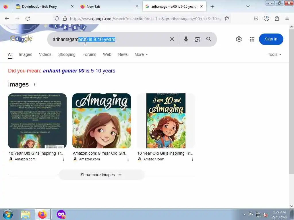
Task: Open the Google logo home link
Action: [21, 39]
